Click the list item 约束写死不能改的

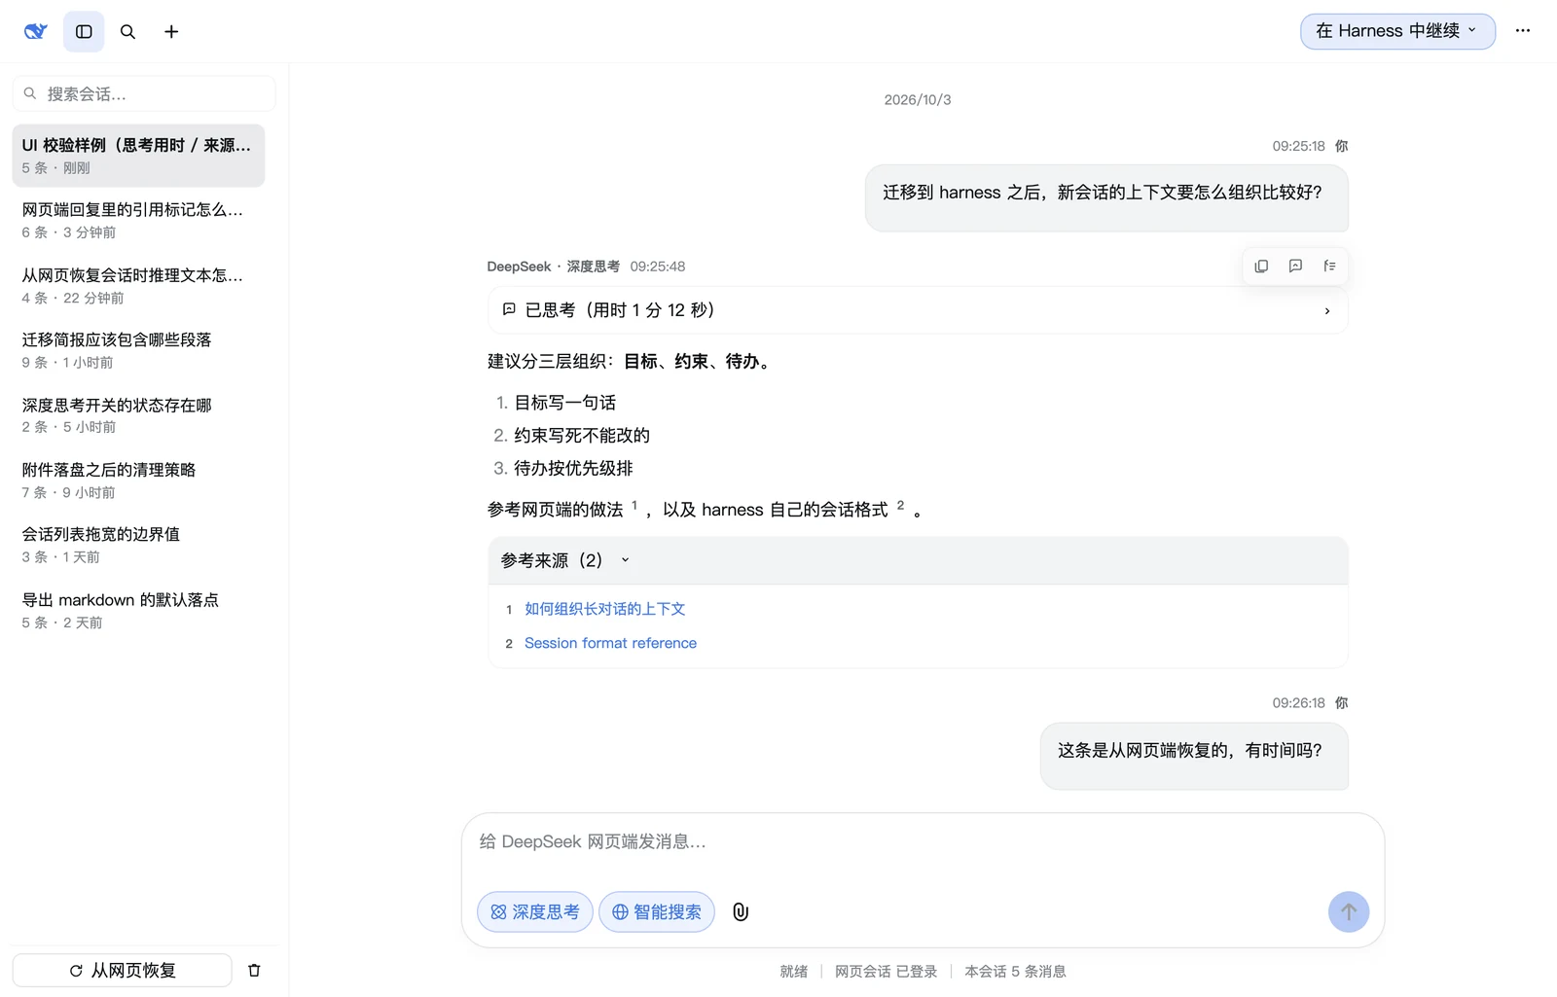(582, 436)
